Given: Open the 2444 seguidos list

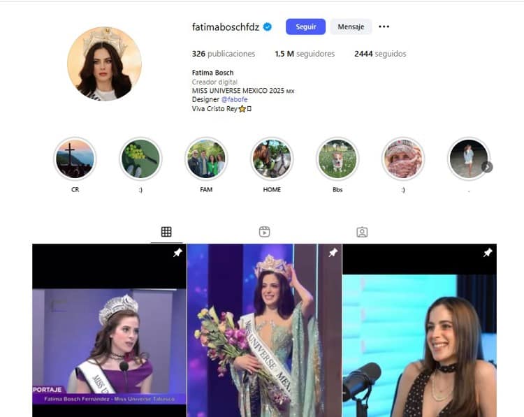Looking at the screenshot, I should click(380, 54).
